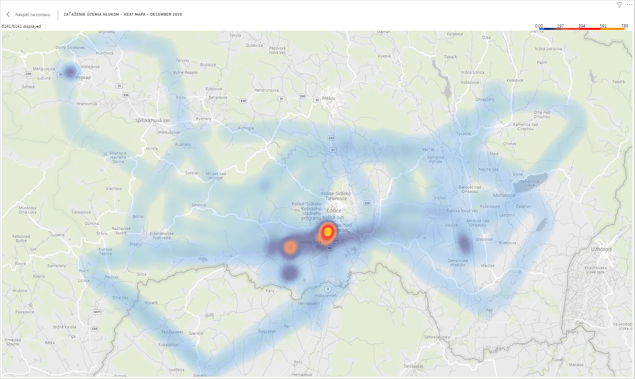The image size is (635, 379).
Task: Click the orange heat spot west of Košice-Šaca
Action: (x=290, y=247)
